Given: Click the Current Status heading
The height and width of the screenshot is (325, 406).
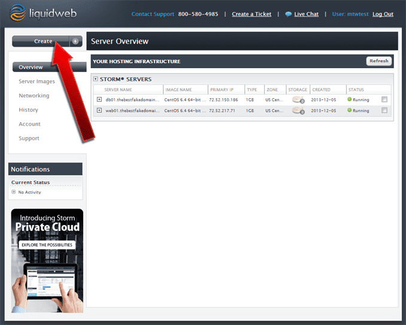Looking at the screenshot, I should 30,183.
